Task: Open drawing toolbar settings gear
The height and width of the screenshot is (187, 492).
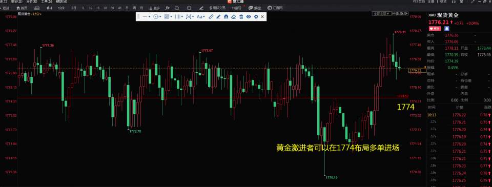Action: (x=256, y=16)
